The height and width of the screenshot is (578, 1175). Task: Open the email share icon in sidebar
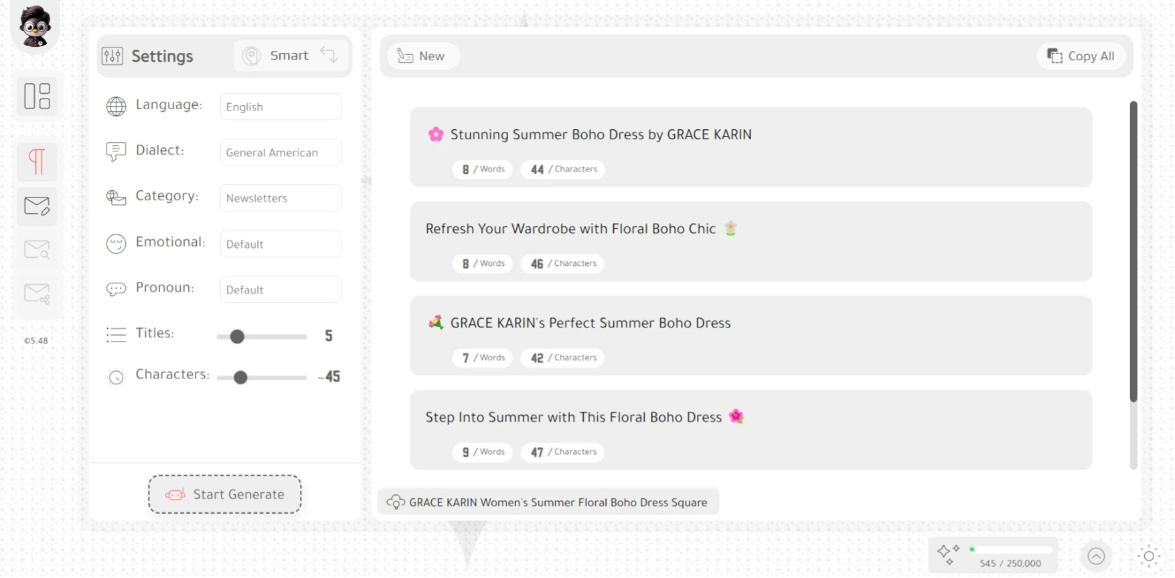tap(37, 294)
